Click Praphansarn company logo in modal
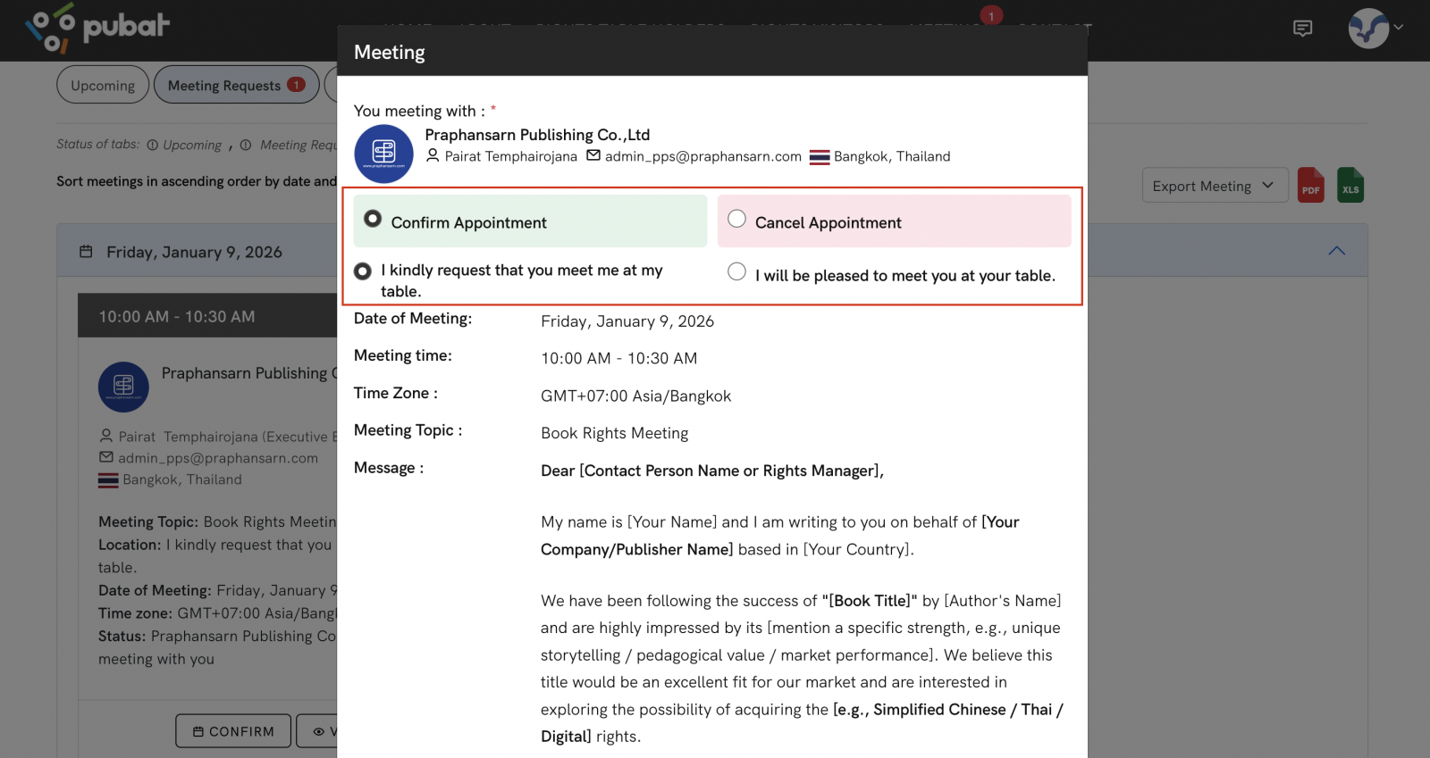The height and width of the screenshot is (758, 1430). coord(383,154)
